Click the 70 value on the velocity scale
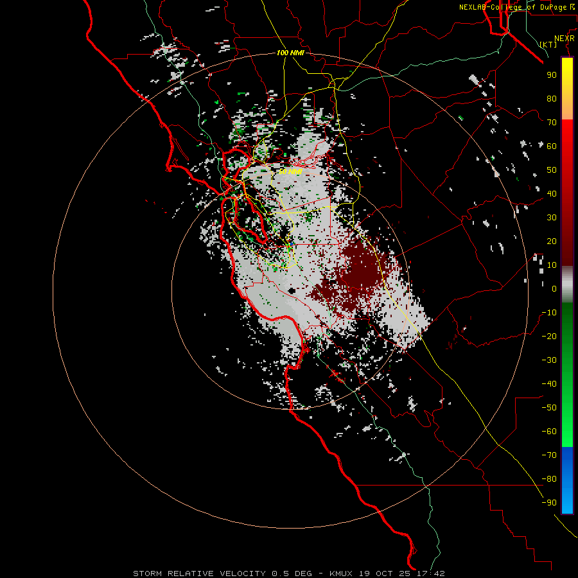This screenshot has width=578, height=578. (x=552, y=123)
